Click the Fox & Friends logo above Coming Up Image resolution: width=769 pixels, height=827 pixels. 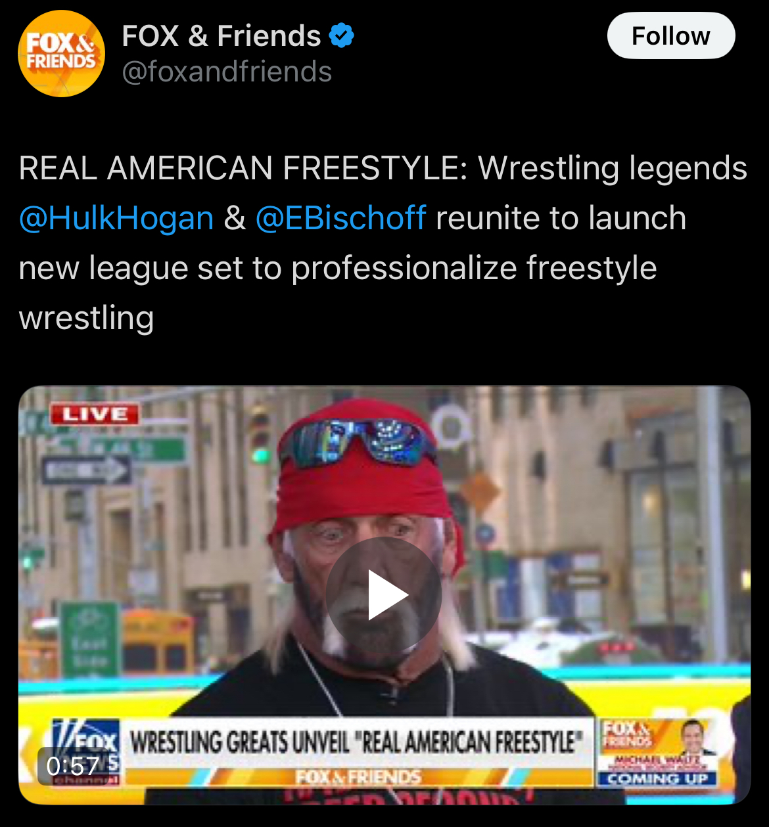click(x=627, y=734)
